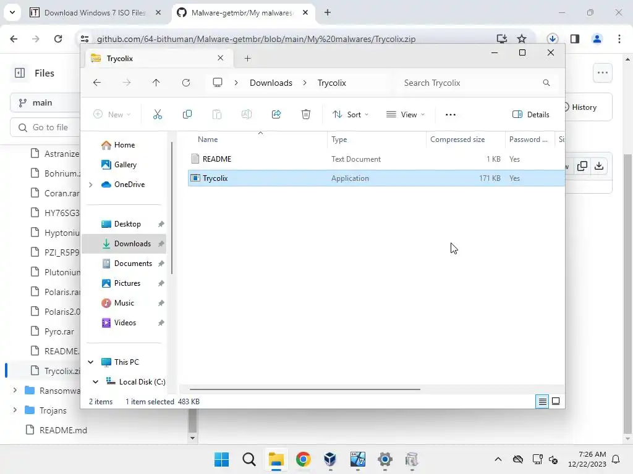Screen dimensions: 633x474
Task: Toggle the Details pane button
Action: coord(530,114)
